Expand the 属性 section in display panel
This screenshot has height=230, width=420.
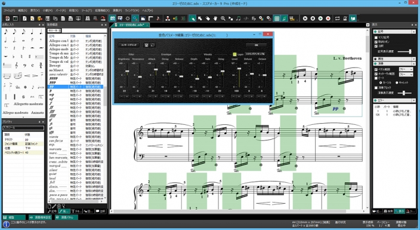pos(414,59)
